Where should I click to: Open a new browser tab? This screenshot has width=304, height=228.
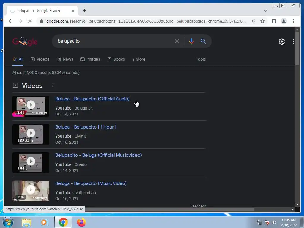point(84,11)
